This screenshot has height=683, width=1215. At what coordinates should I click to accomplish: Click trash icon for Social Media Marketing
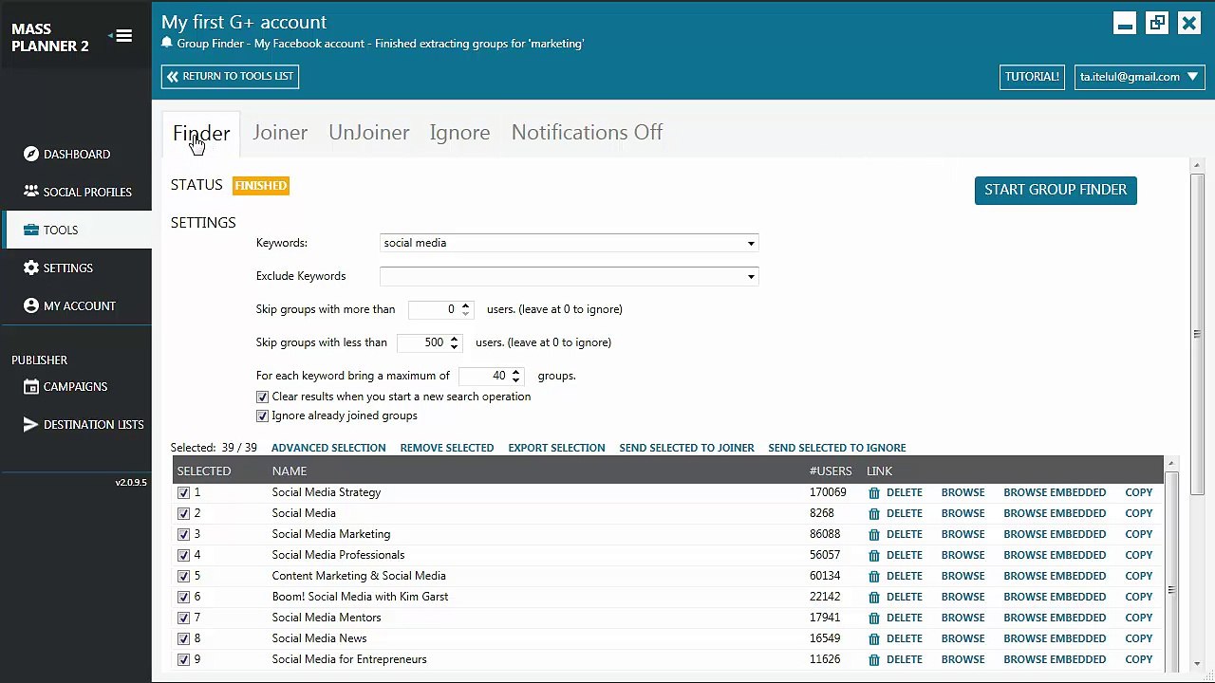coord(874,534)
